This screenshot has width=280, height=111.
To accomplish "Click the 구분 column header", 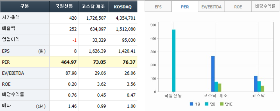I will click(25, 6).
